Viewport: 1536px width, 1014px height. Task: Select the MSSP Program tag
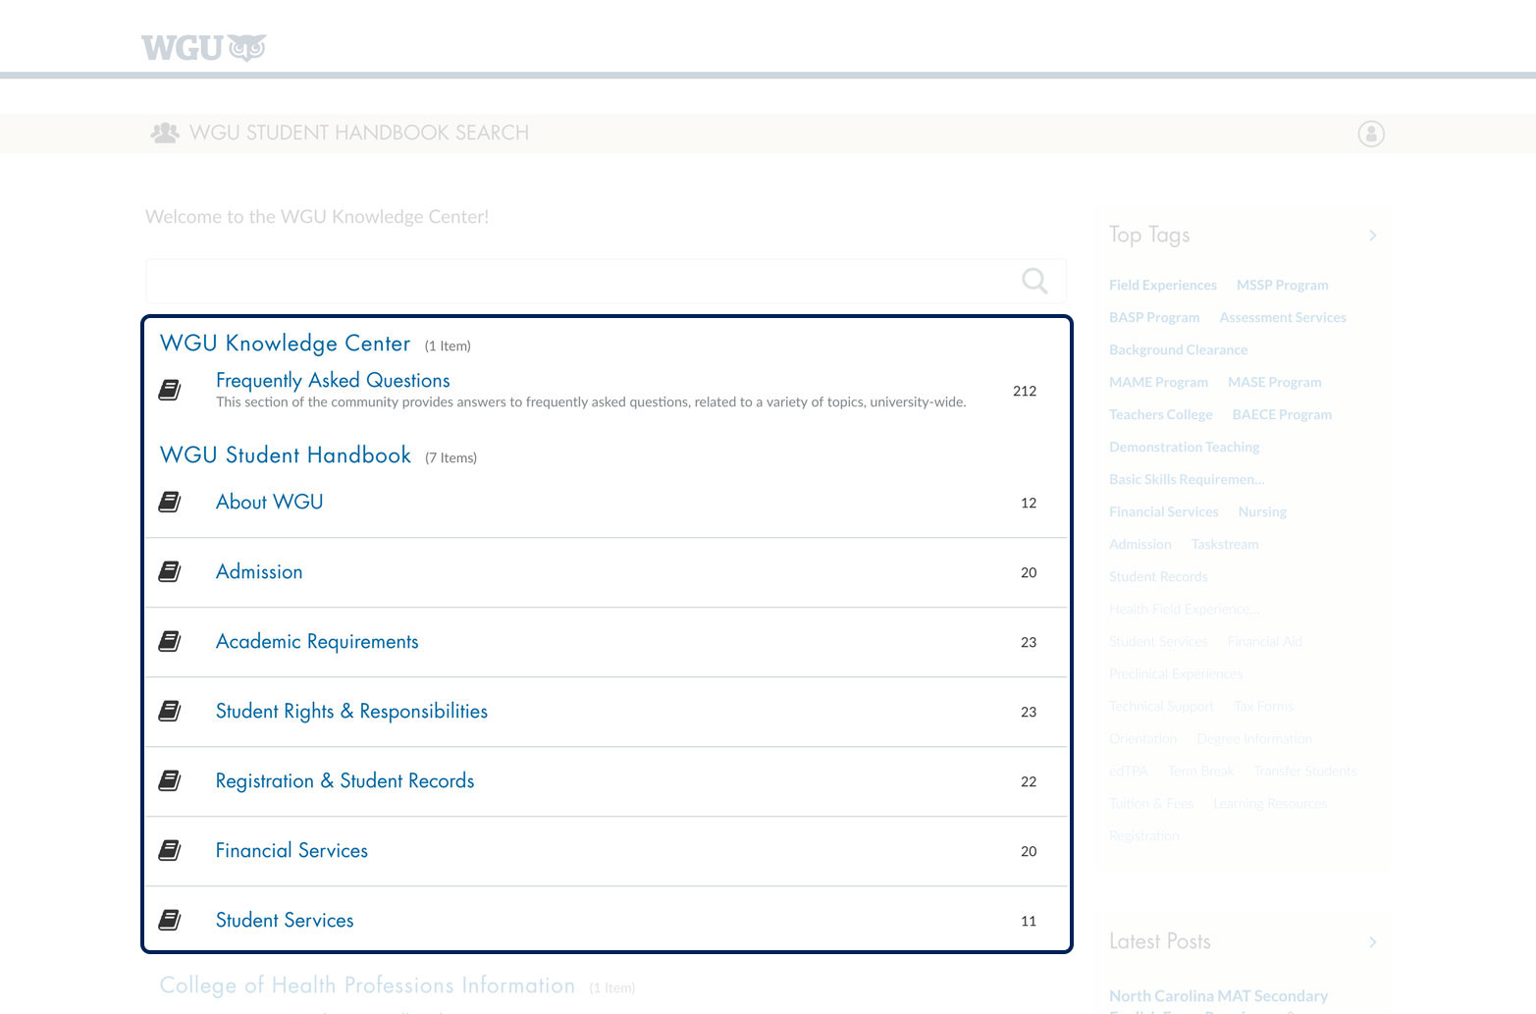[x=1283, y=285]
